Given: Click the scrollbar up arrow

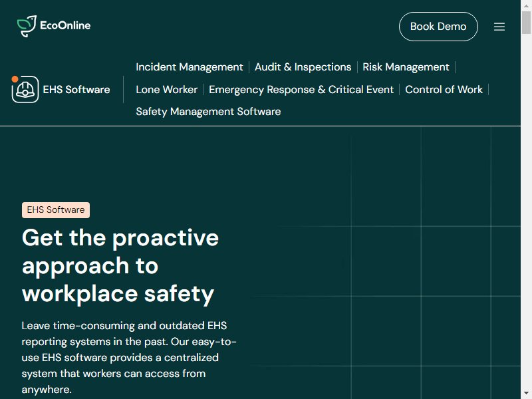Looking at the screenshot, I should pyautogui.click(x=526, y=5).
